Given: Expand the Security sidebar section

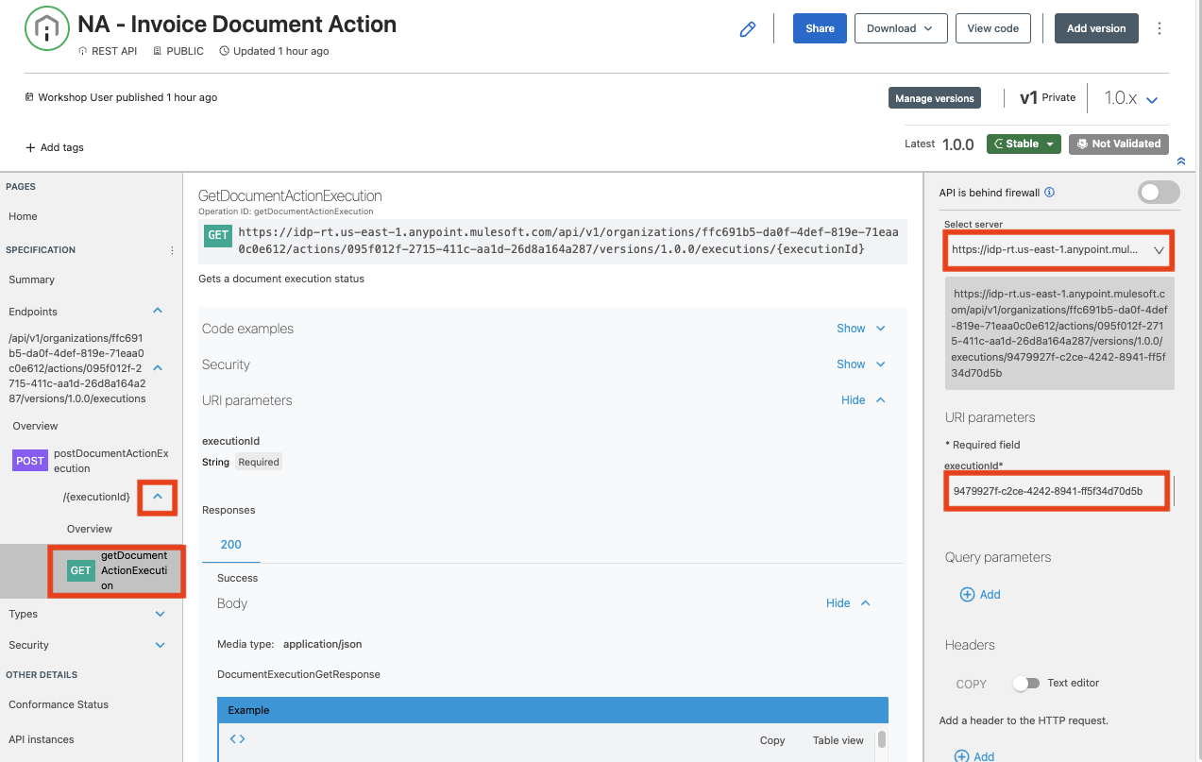Looking at the screenshot, I should pos(160,645).
